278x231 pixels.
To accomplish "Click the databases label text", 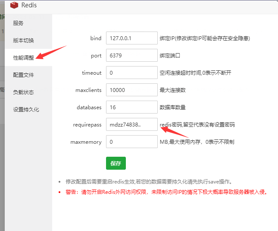I will pyautogui.click(x=89, y=107).
